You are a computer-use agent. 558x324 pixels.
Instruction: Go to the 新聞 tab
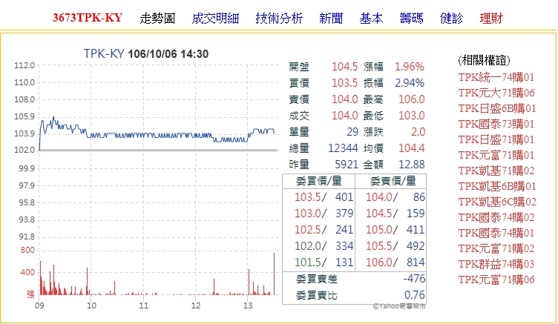(331, 18)
